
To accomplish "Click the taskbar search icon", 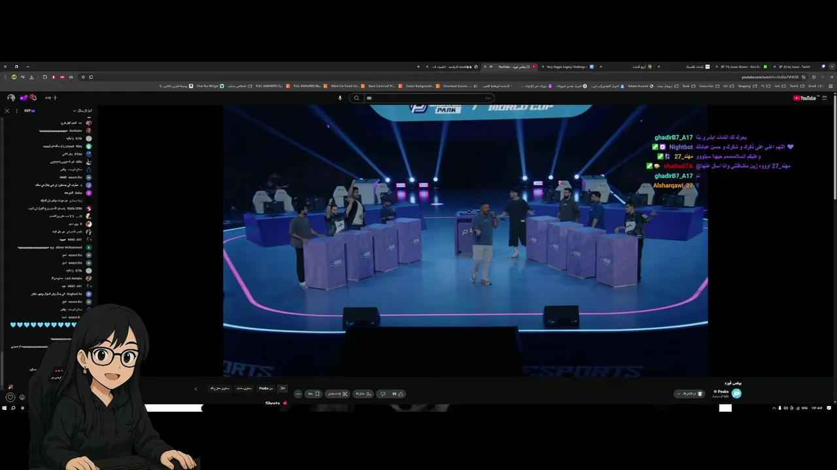I will click(12, 408).
